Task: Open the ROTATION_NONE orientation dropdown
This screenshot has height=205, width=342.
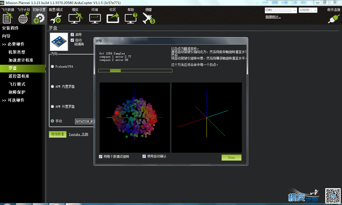Action: tap(84, 121)
